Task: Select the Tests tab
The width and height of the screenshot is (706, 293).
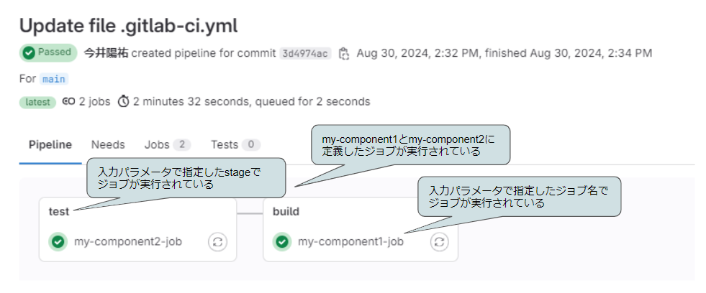Action: click(x=235, y=144)
